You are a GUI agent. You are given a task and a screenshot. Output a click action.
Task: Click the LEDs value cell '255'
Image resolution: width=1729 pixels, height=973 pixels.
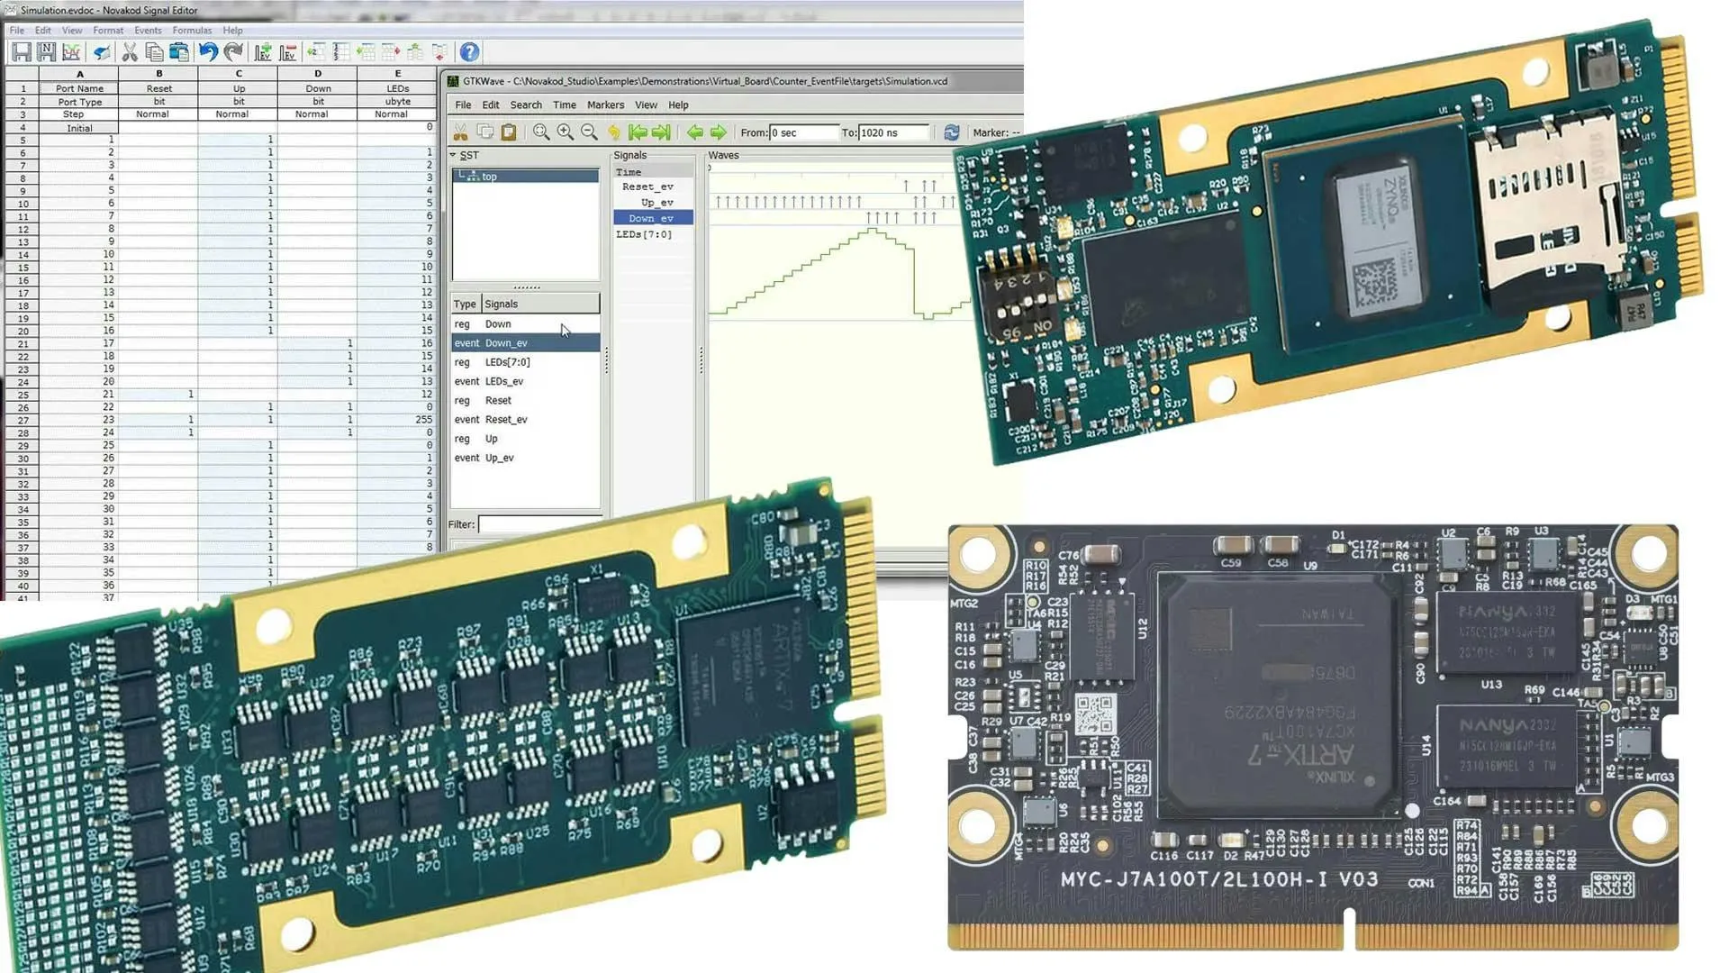[x=397, y=420]
